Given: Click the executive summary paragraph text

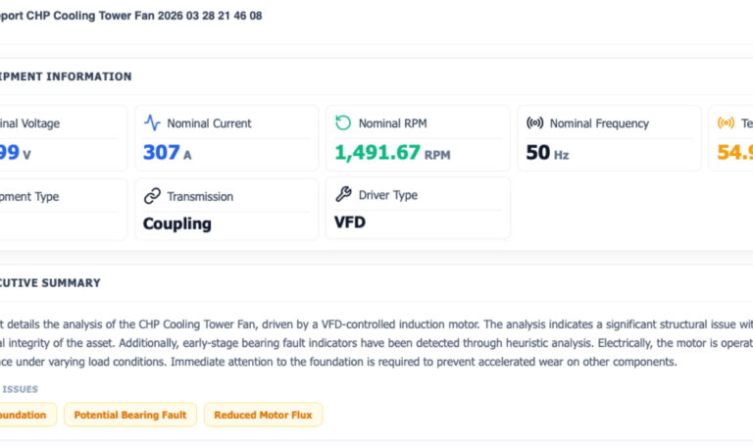Looking at the screenshot, I should click(376, 343).
